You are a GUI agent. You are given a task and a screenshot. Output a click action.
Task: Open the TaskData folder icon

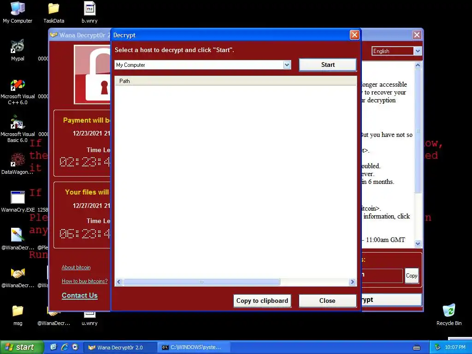click(x=53, y=12)
